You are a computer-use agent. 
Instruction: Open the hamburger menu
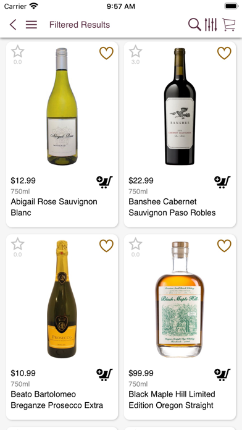pos(31,25)
